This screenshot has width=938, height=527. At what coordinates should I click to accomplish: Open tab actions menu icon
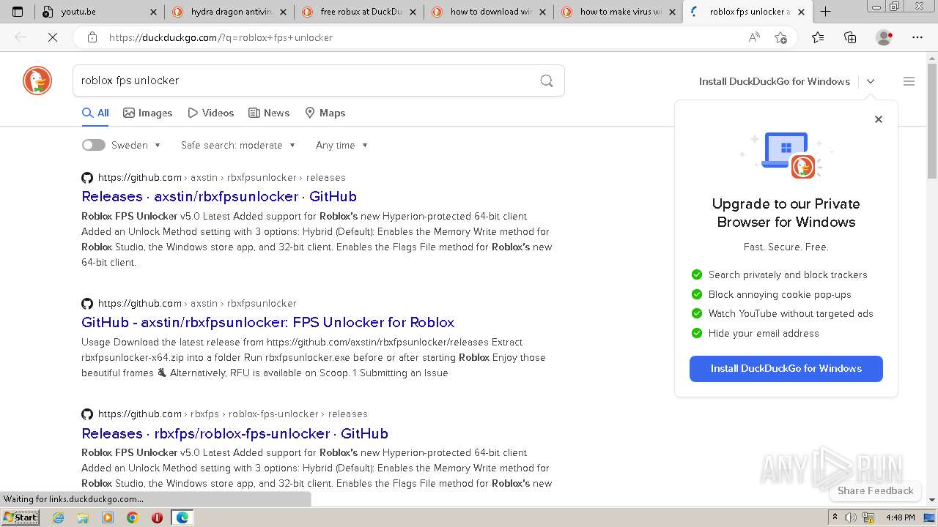[x=18, y=12]
